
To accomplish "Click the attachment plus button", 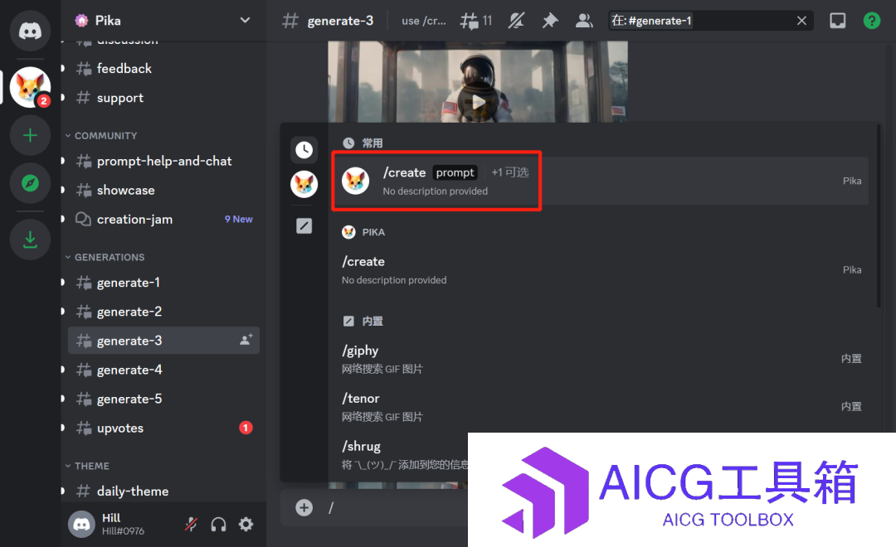I will tap(304, 507).
